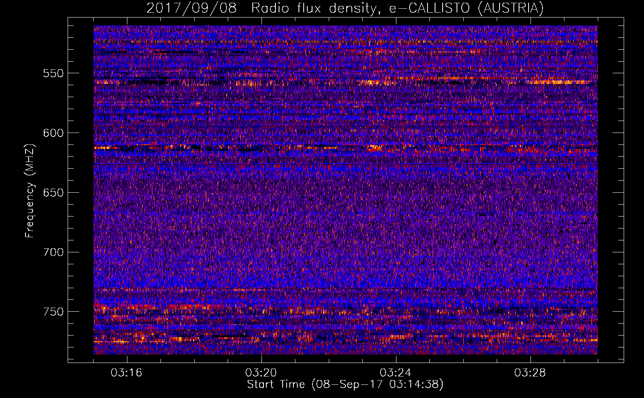Viewport: 644px width, 398px height.
Task: Select the 'Frequency (MHZ)' y-axis label
Action: click(30, 191)
